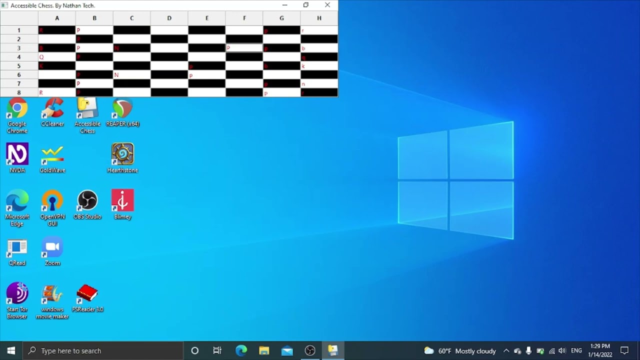Open the 60°F Mostly cloudy weather widget
The image size is (640, 360).
460,350
